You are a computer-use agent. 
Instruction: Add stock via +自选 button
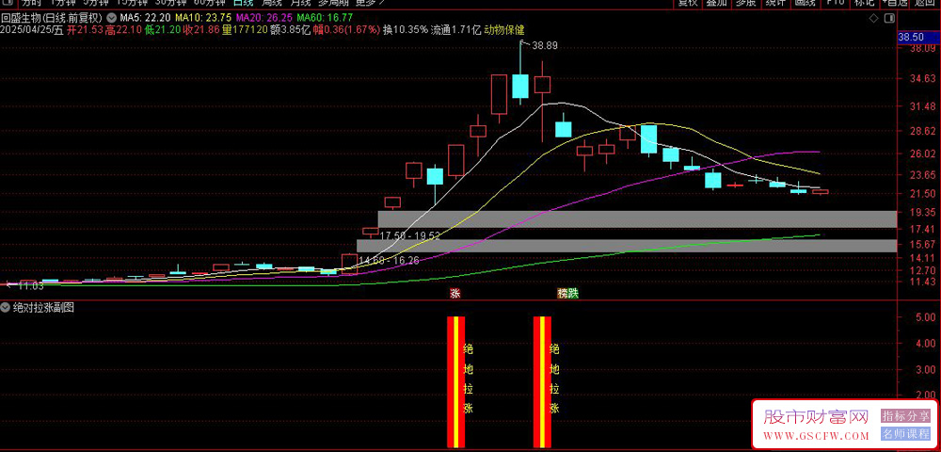coord(895,3)
